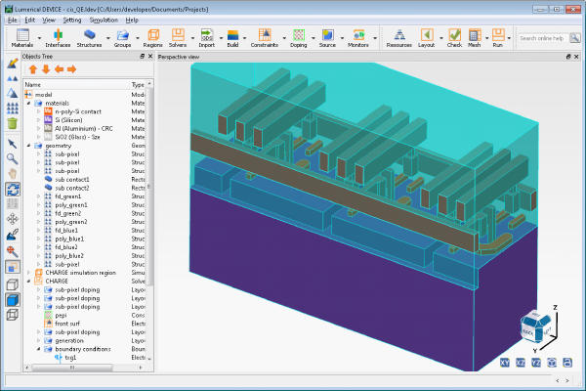Image resolution: width=586 pixels, height=391 pixels.
Task: Toggle the rotate view tool
Action: point(13,190)
